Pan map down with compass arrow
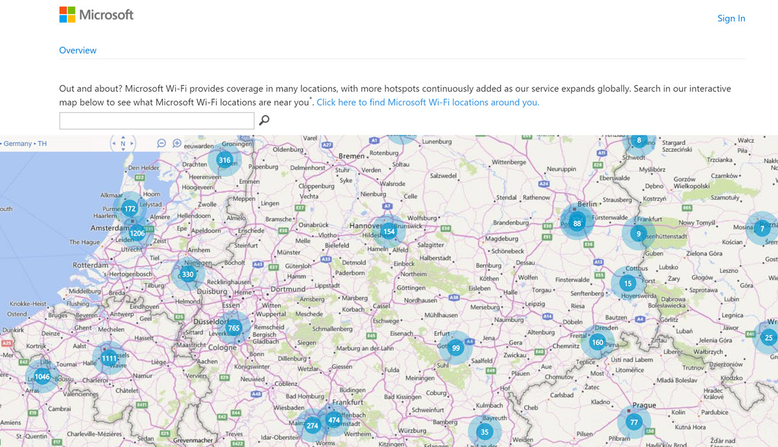 [x=123, y=150]
